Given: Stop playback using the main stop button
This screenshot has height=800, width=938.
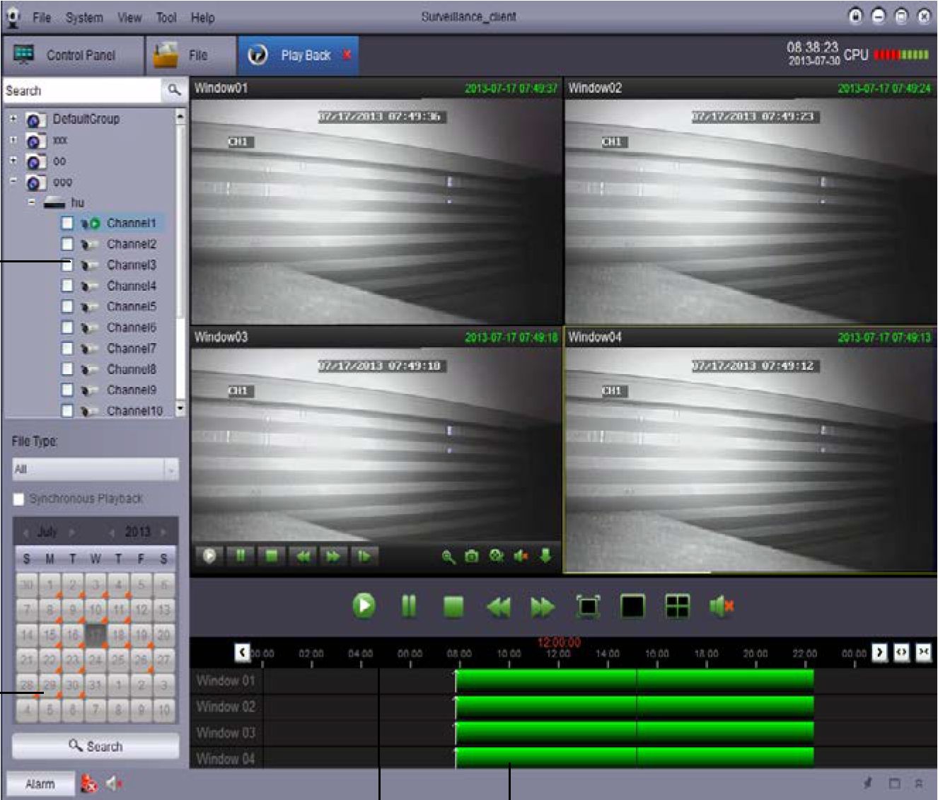Looking at the screenshot, I should [453, 606].
